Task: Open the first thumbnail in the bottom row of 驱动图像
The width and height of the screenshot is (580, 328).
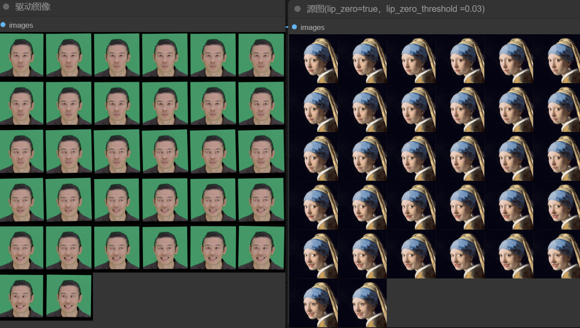Action: [x=22, y=296]
